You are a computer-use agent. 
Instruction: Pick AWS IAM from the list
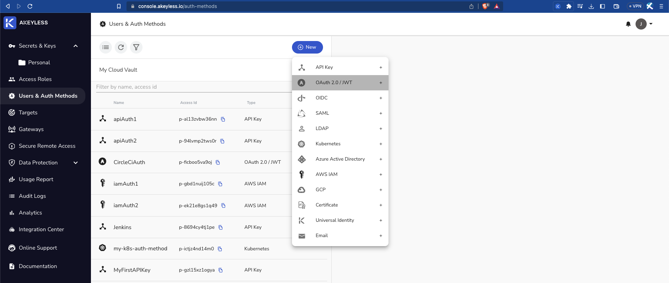pyautogui.click(x=340, y=175)
